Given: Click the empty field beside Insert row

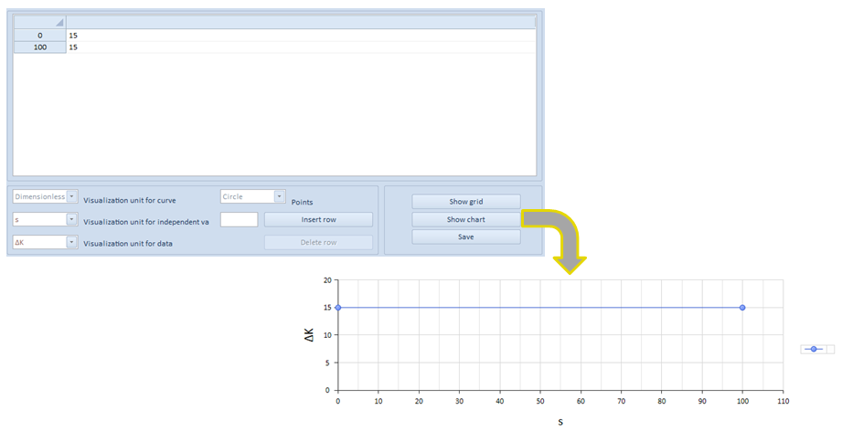Looking at the screenshot, I should (240, 219).
